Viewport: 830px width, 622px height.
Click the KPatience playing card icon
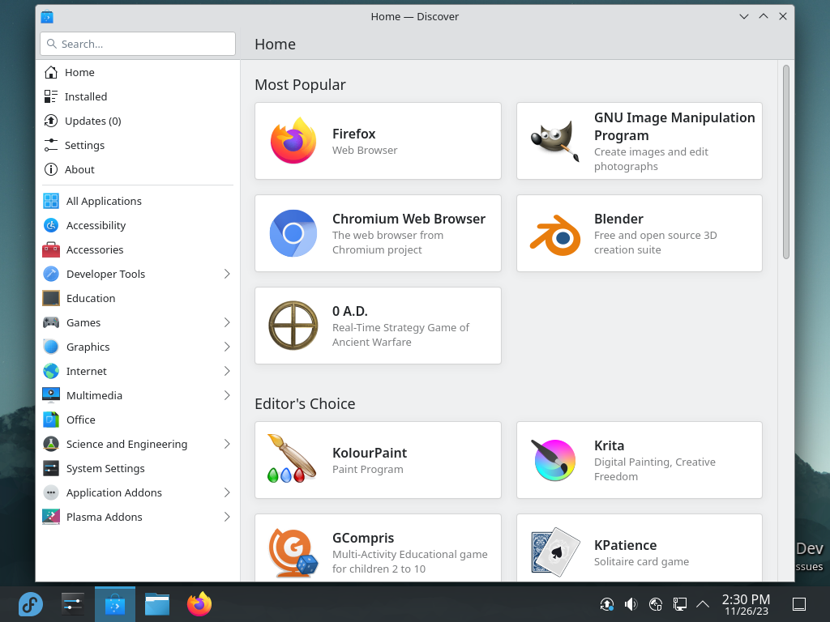[554, 552]
